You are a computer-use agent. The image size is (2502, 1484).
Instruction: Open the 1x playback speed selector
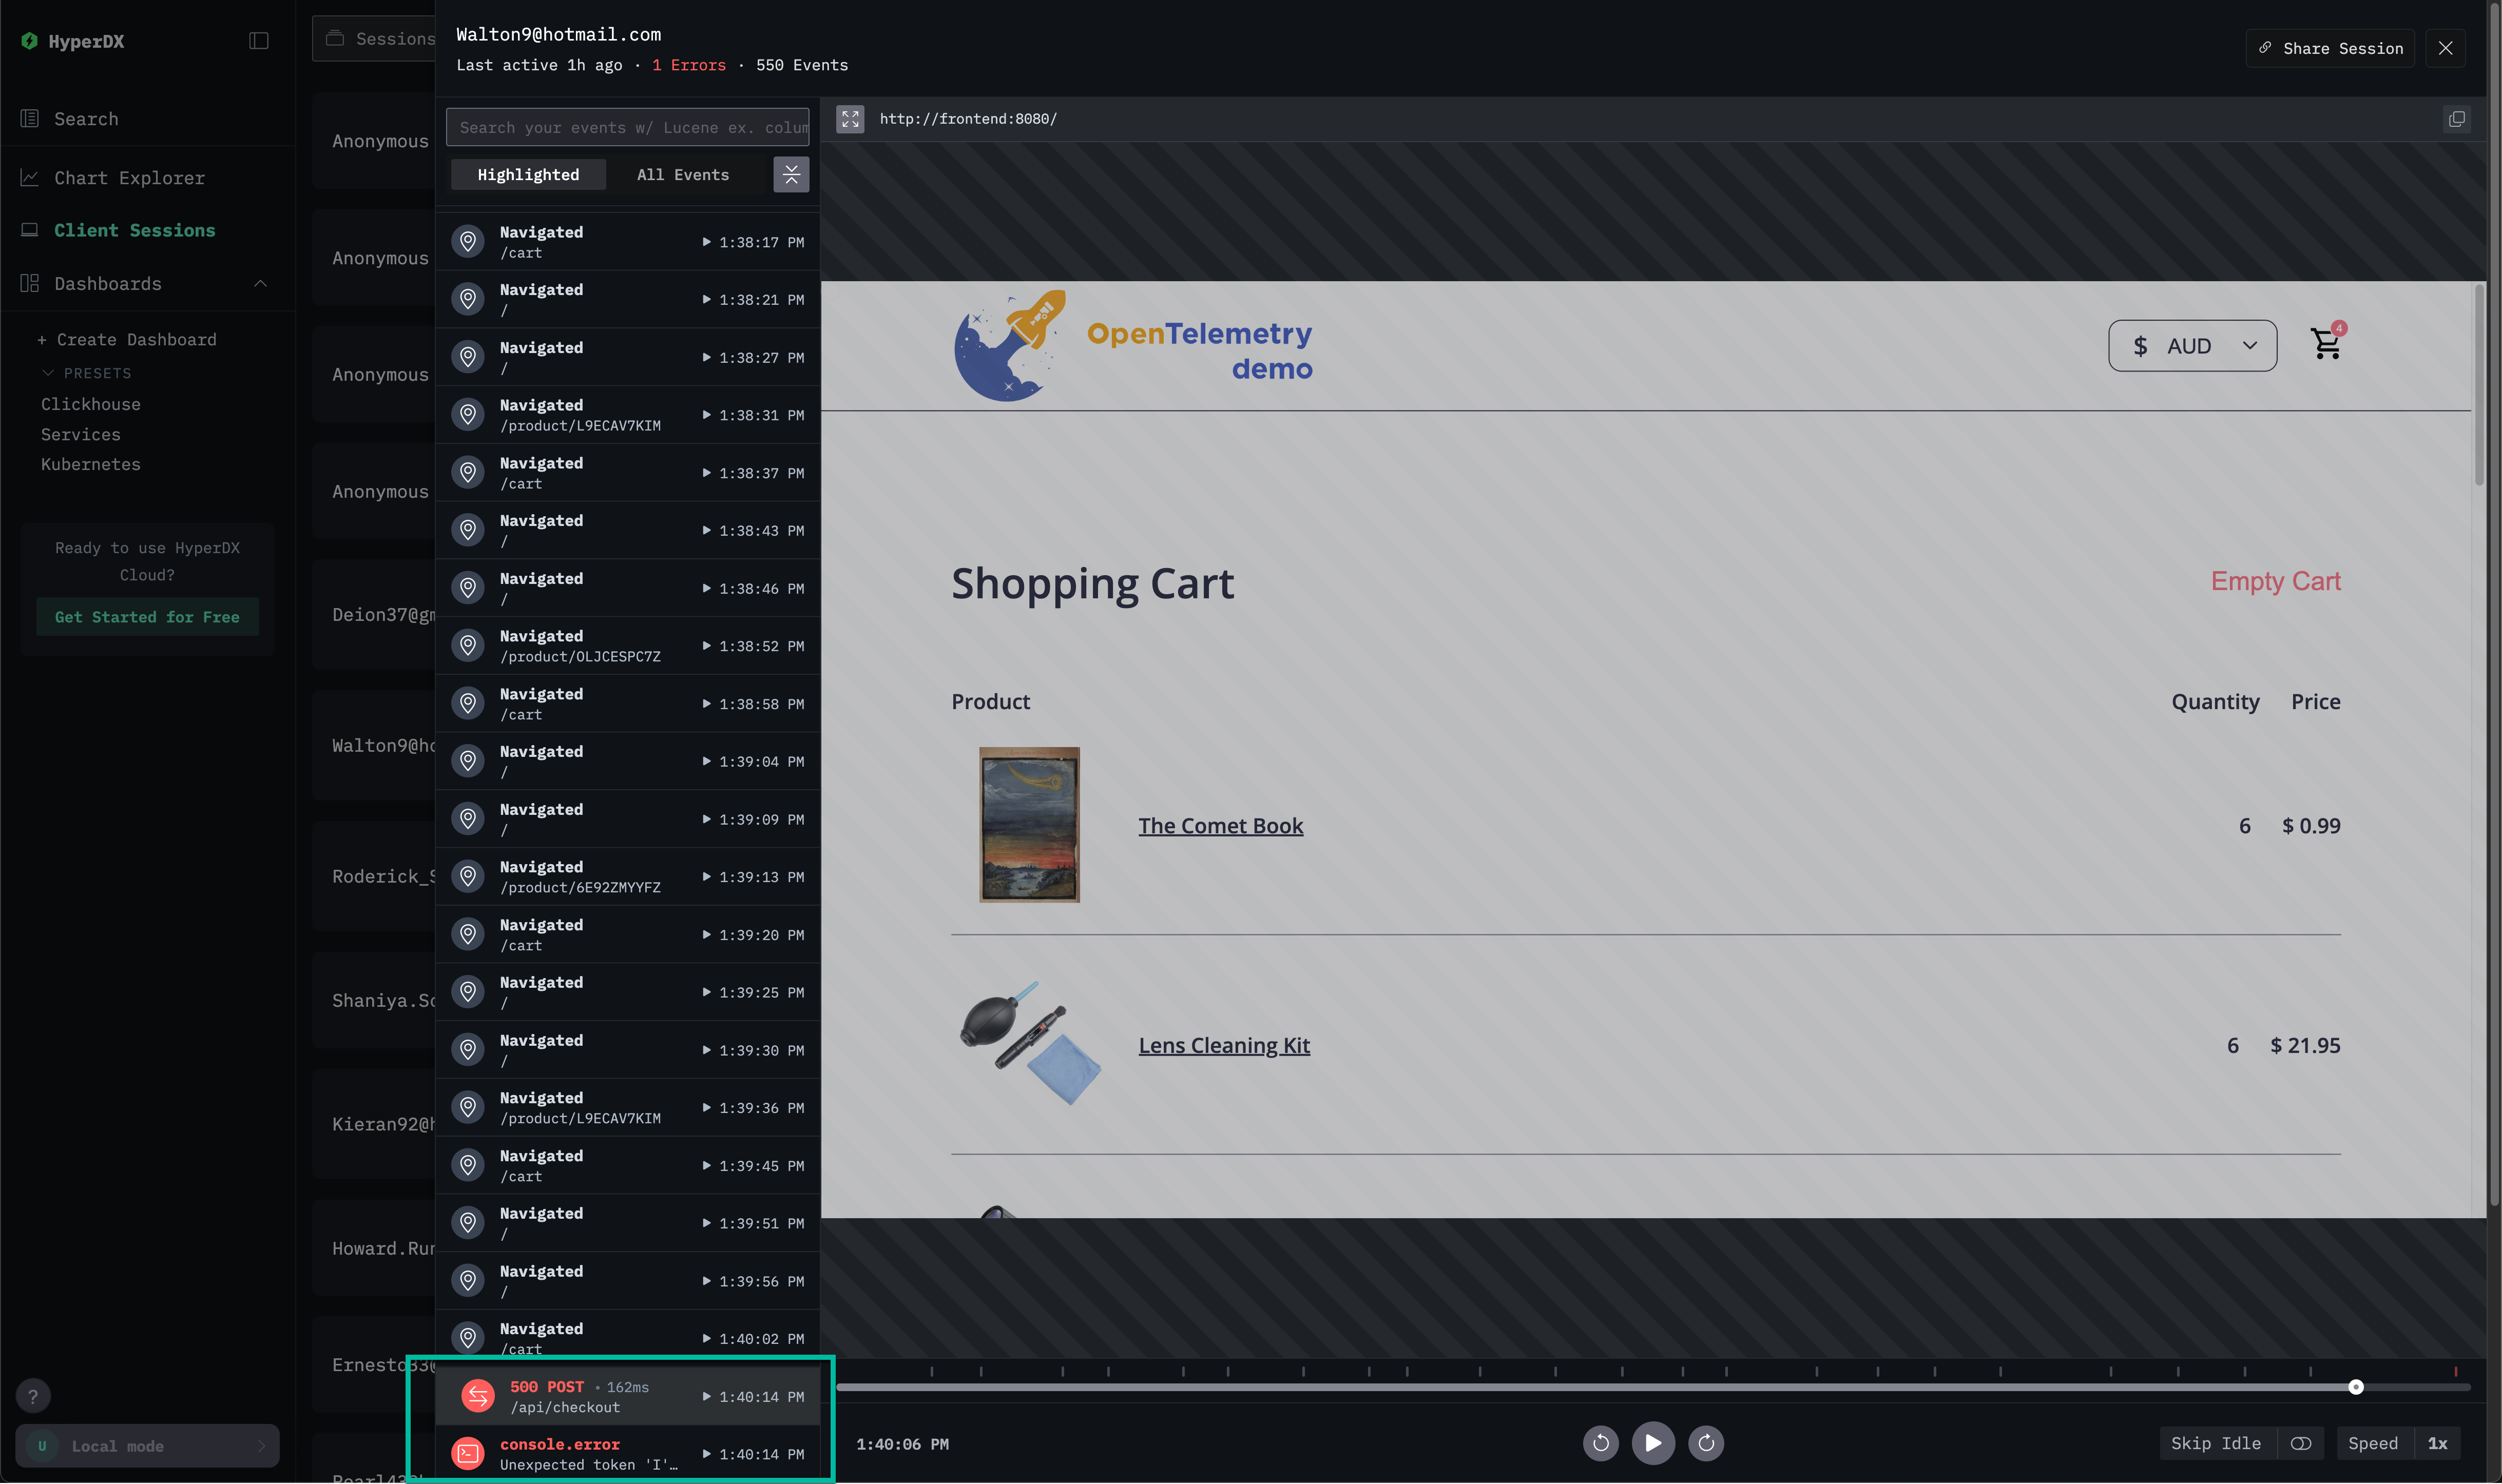pyautogui.click(x=2437, y=1443)
